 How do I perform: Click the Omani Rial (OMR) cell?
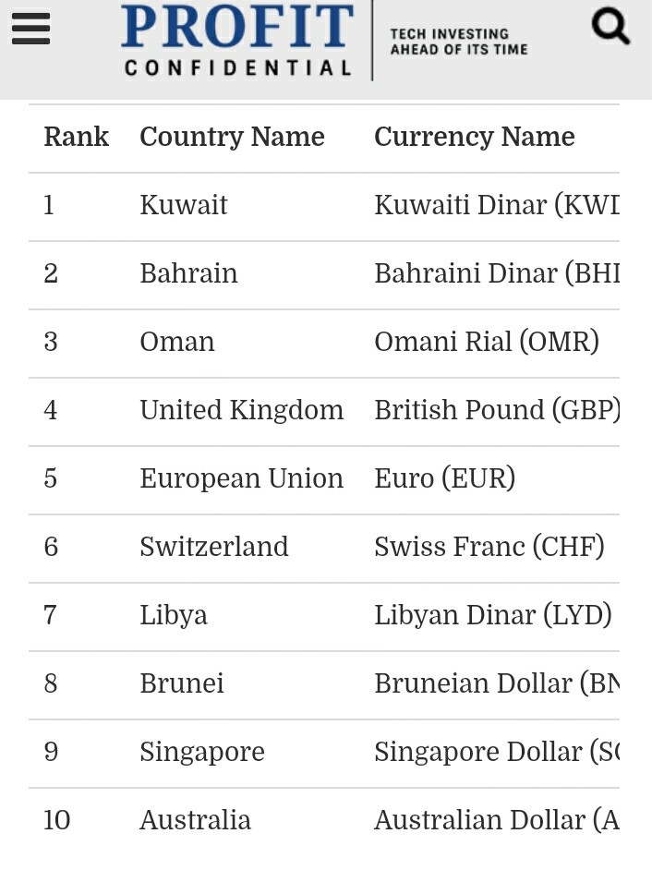click(487, 341)
